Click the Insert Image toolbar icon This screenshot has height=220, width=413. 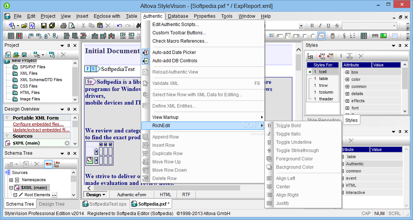pyautogui.click(x=383, y=36)
